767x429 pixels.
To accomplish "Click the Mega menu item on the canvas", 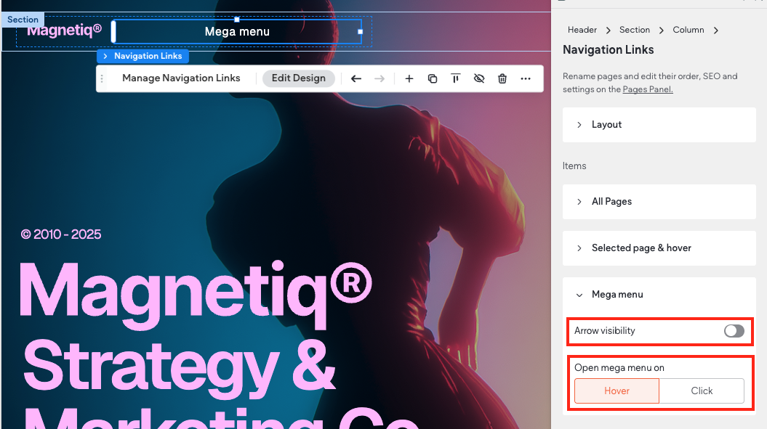I will [x=237, y=32].
